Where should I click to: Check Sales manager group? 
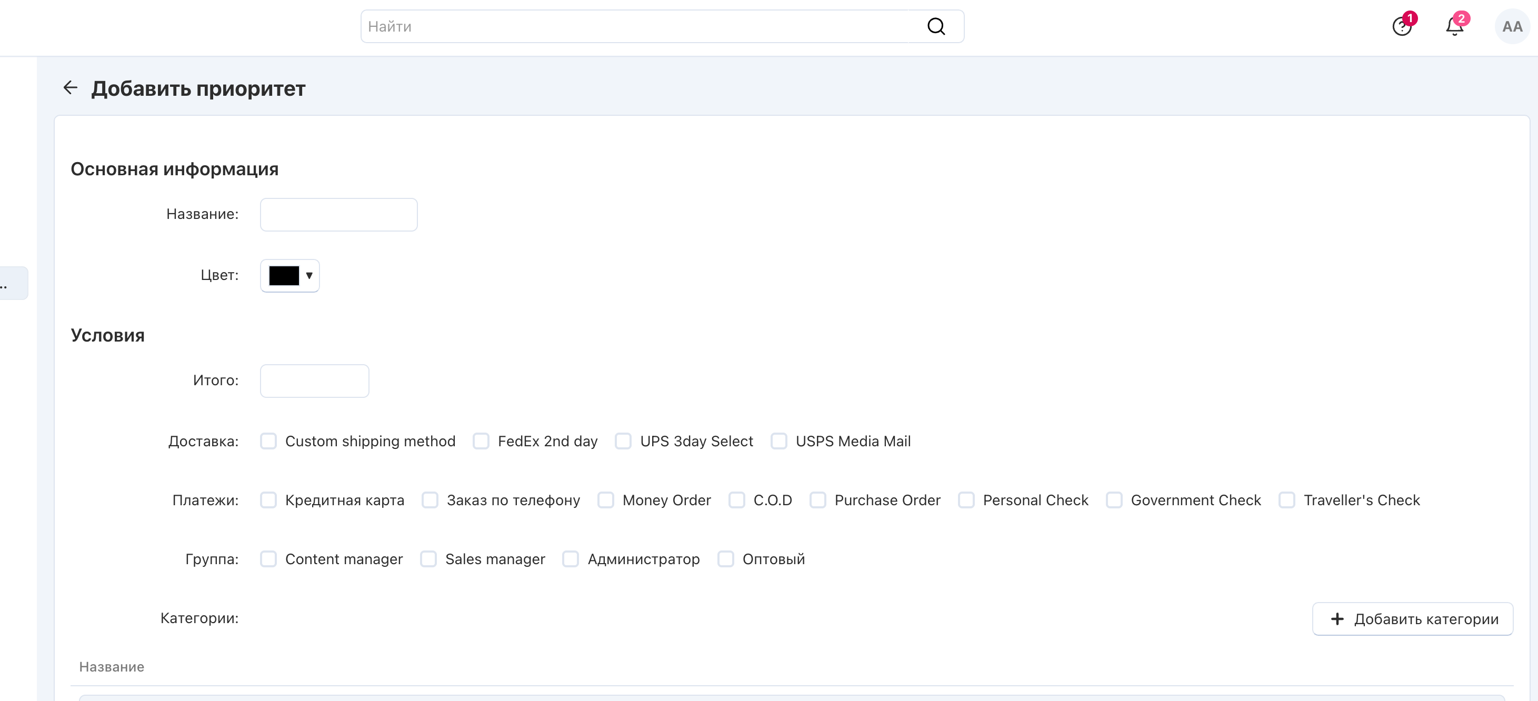pyautogui.click(x=428, y=559)
